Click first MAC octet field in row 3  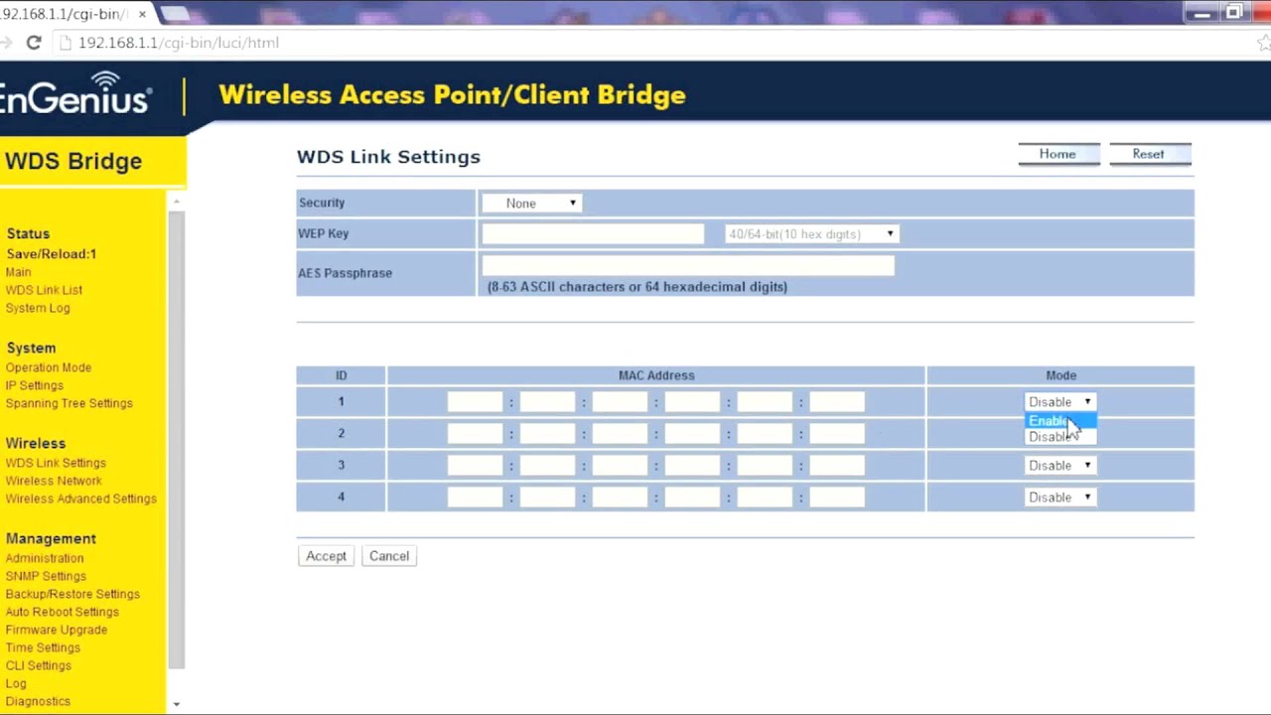point(475,466)
